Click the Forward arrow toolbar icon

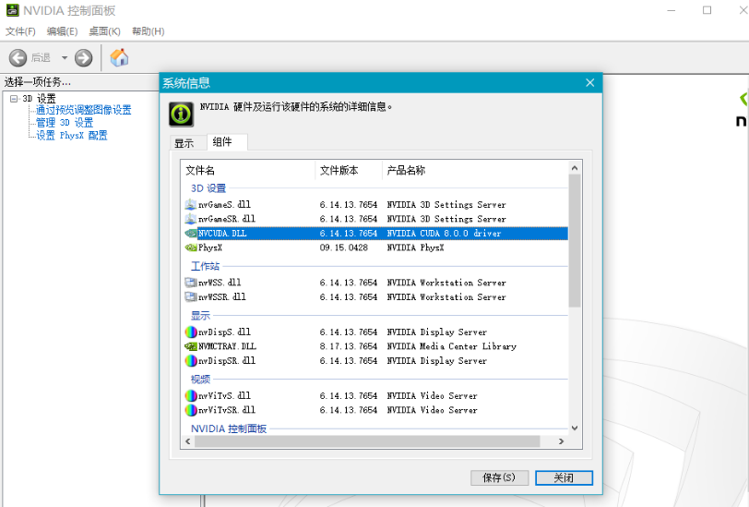83,58
